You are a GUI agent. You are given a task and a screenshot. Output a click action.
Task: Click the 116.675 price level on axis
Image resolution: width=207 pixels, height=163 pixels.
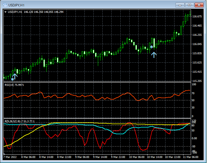pyautogui.click(x=197, y=16)
